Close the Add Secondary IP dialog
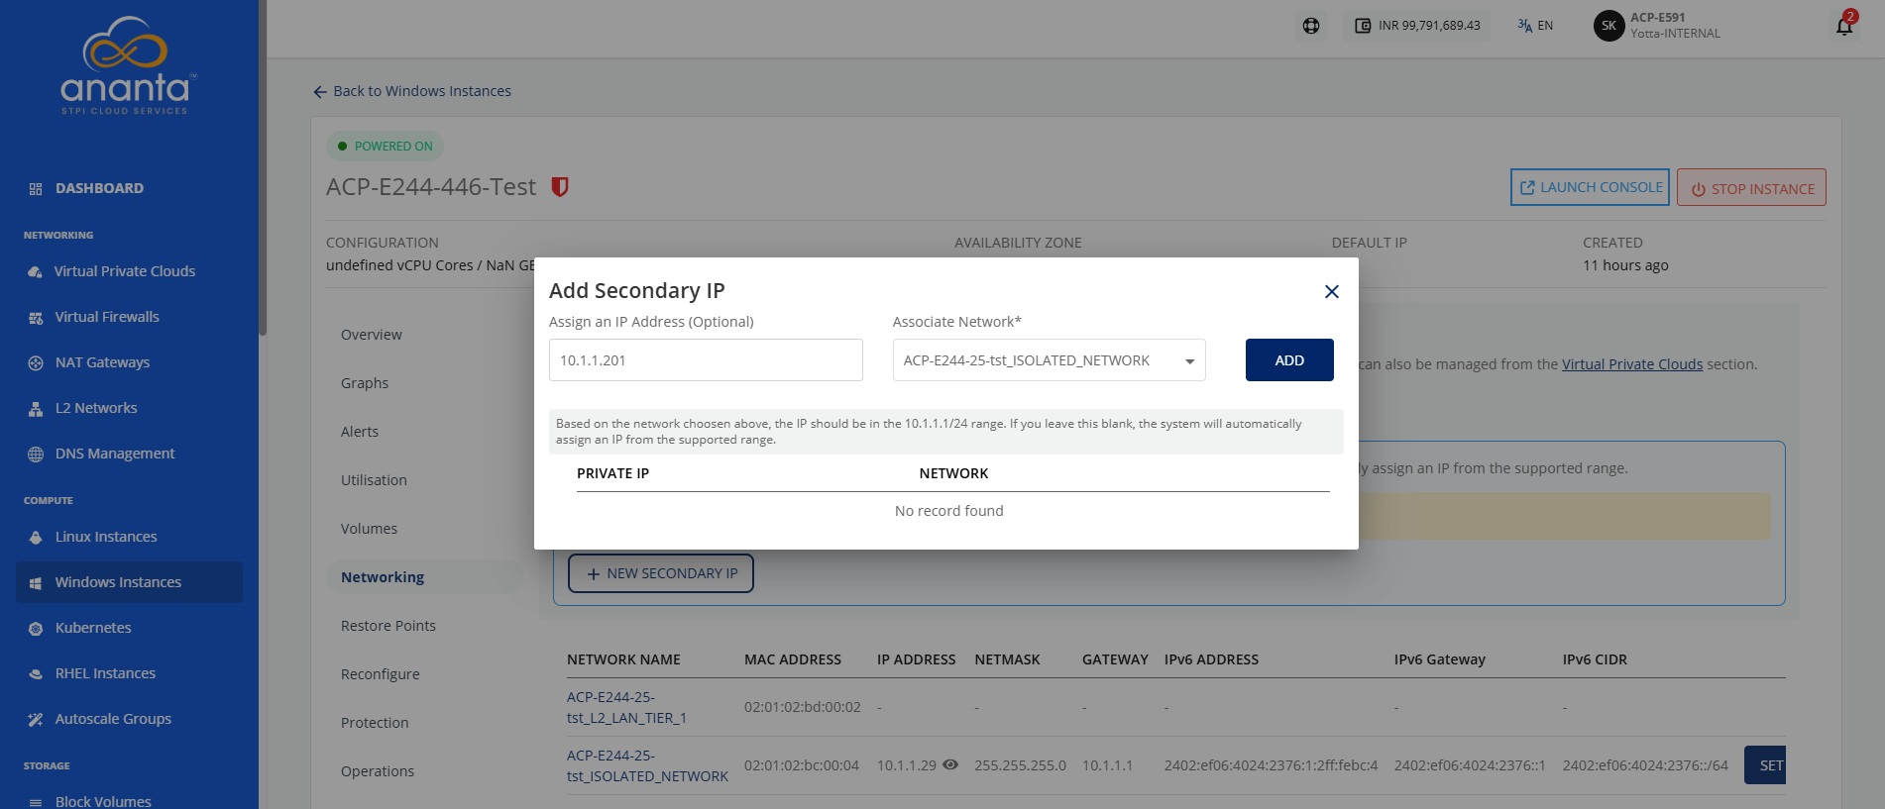Image resolution: width=1885 pixels, height=809 pixels. coord(1332,291)
